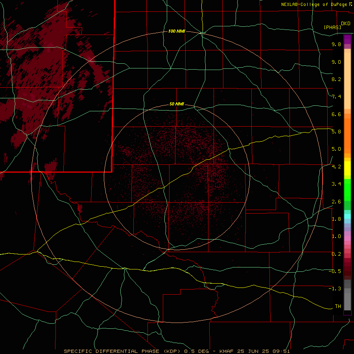Click the [PHAS] units label
This screenshot has width=354, height=354.
click(332, 27)
